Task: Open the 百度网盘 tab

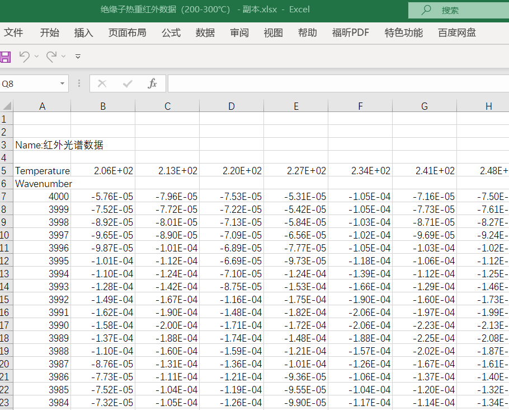Action: tap(457, 32)
